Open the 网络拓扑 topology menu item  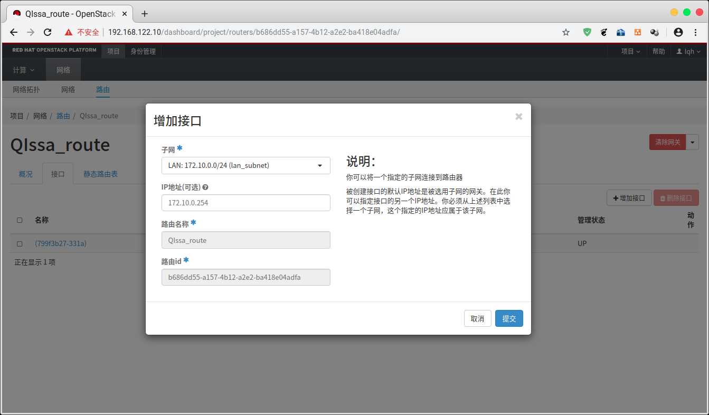(26, 89)
